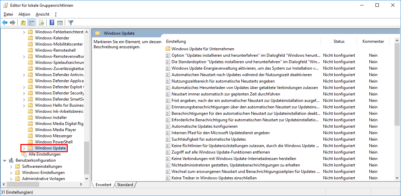Select Nichtadministratoren gestatten, Updatebenachrichtigungen setting
Screen dimensions: 401x196
pos(236,165)
